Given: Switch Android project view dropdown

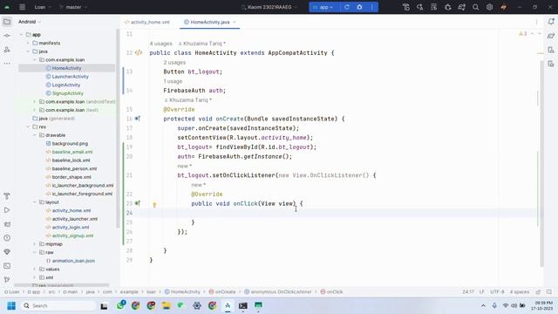Looking at the screenshot, I should pyautogui.click(x=30, y=22).
